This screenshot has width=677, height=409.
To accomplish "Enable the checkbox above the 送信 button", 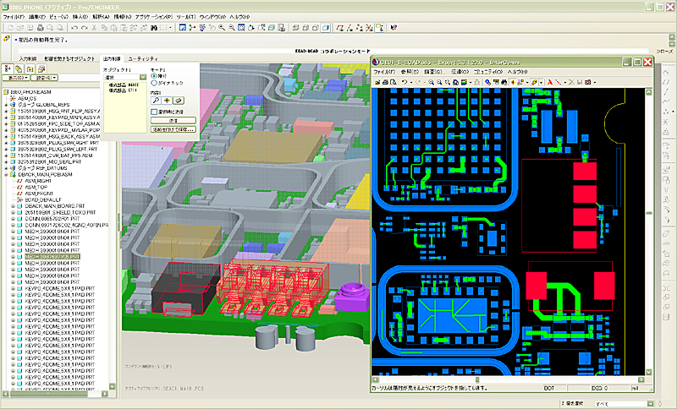I will click(152, 111).
